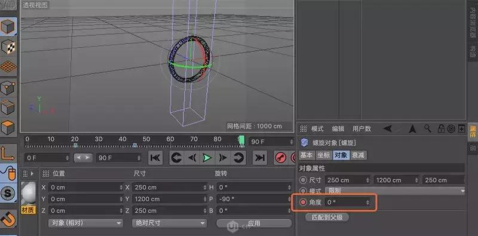Select the 对象 tab
Image resolution: width=478 pixels, height=236 pixels.
point(341,155)
